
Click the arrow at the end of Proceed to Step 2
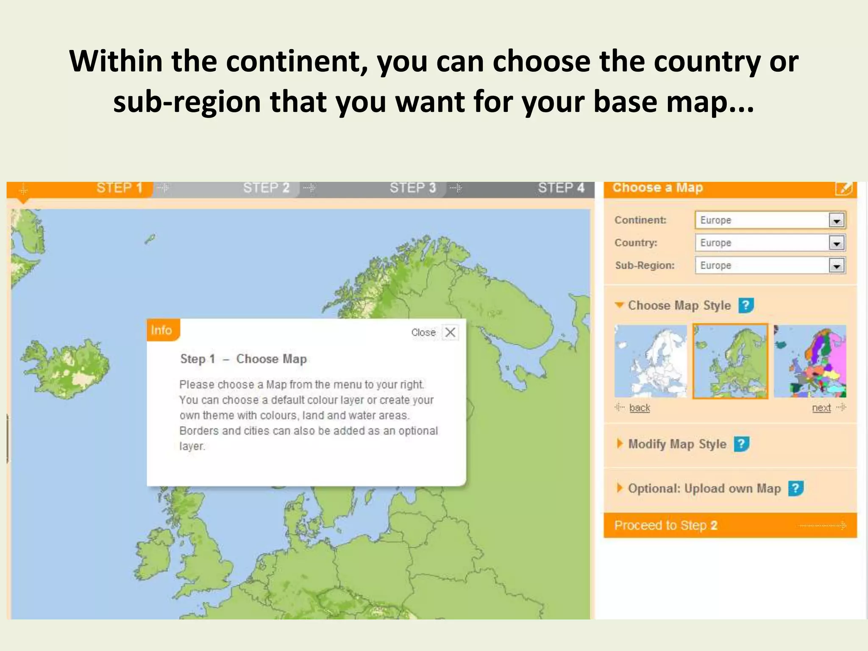(822, 526)
